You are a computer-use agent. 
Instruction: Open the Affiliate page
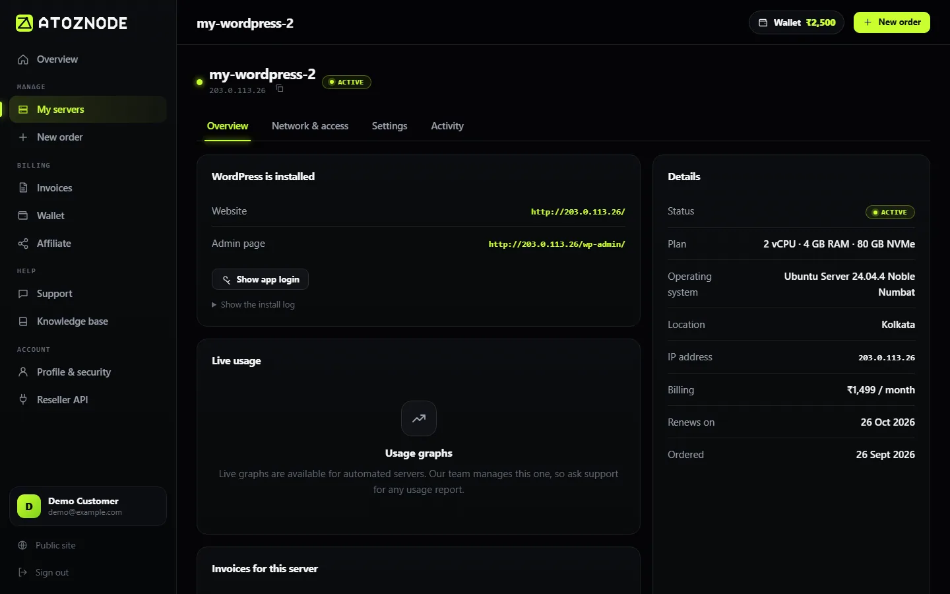pos(88,244)
